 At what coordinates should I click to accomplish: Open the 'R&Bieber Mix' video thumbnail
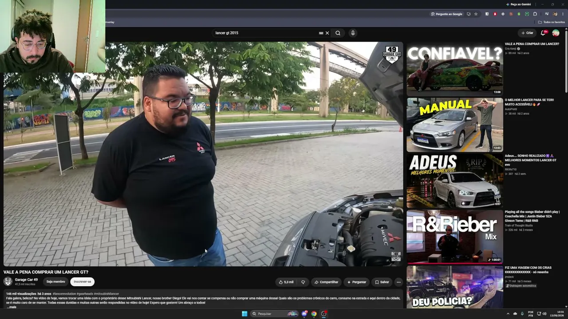click(x=455, y=236)
